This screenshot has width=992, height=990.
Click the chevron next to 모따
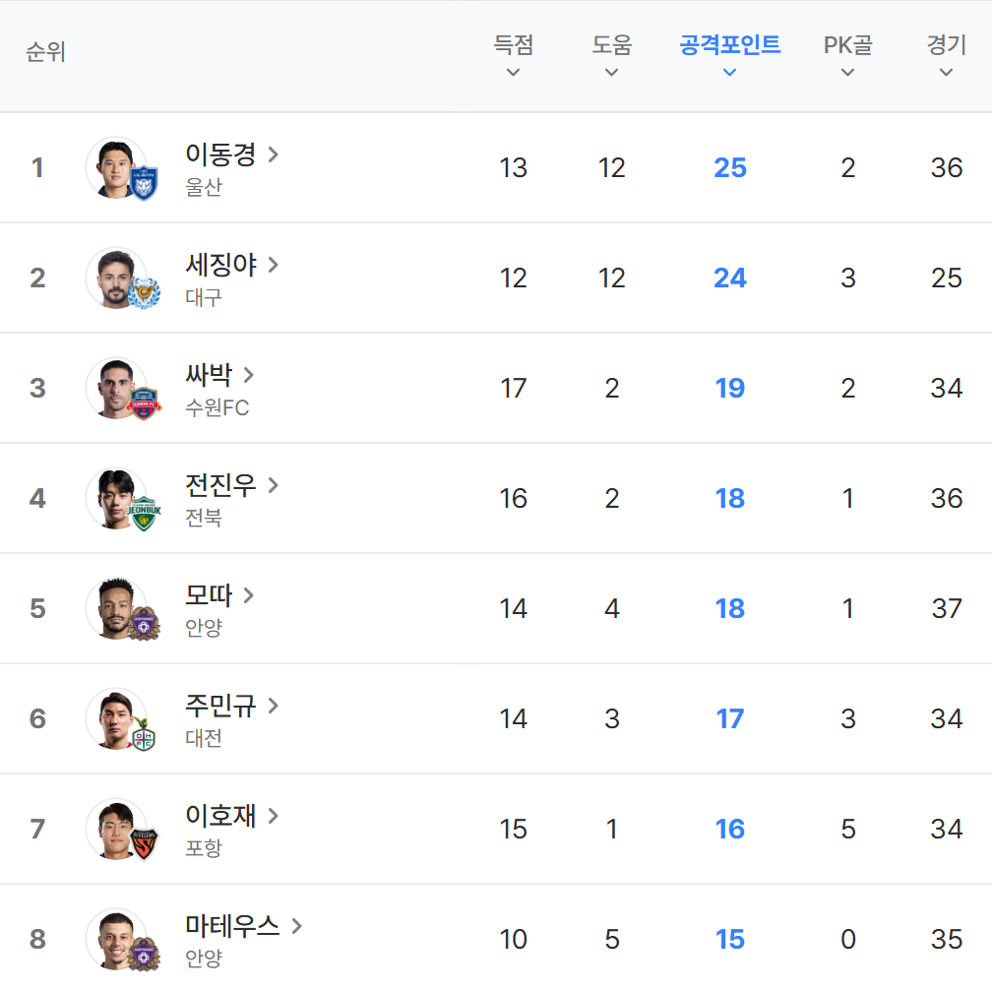[x=249, y=595]
